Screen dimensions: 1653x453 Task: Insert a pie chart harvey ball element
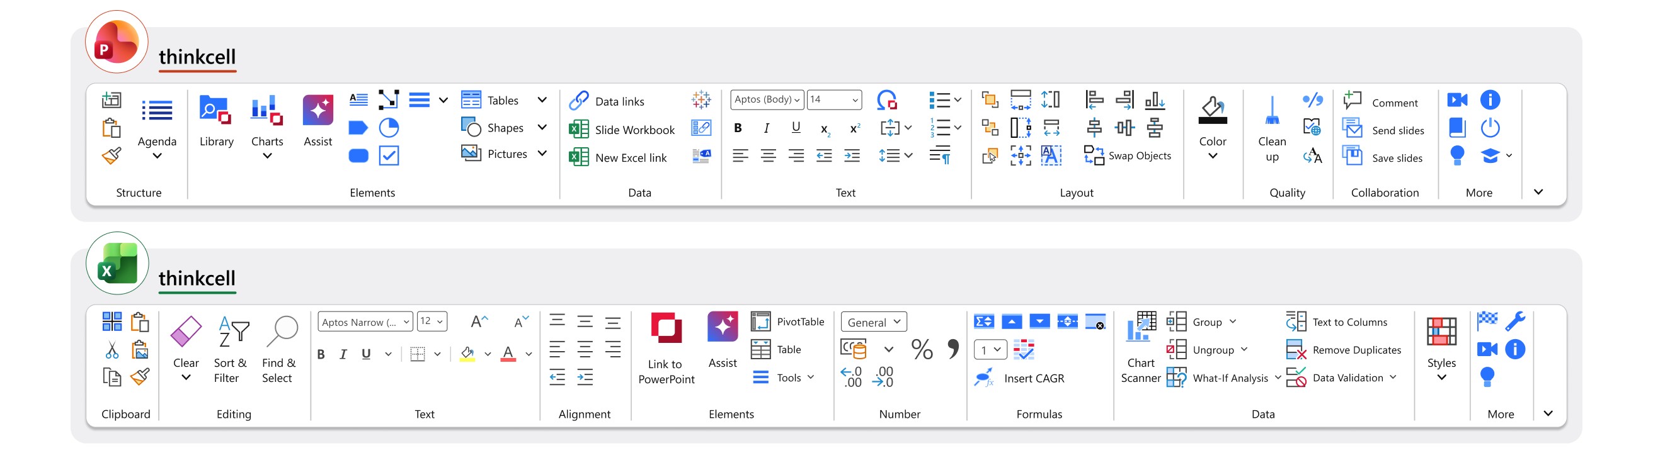[389, 128]
